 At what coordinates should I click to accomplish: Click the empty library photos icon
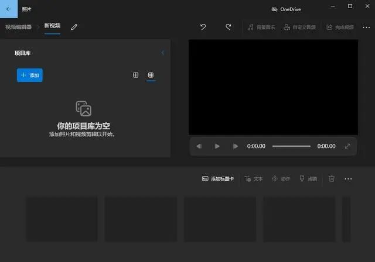click(83, 109)
